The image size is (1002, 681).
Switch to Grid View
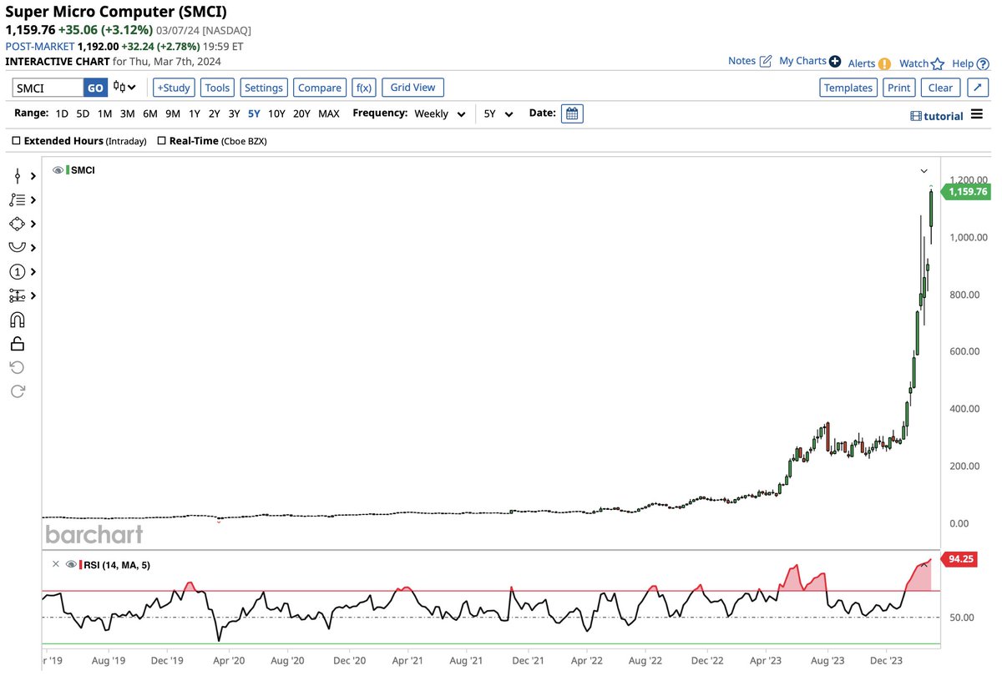tap(413, 87)
